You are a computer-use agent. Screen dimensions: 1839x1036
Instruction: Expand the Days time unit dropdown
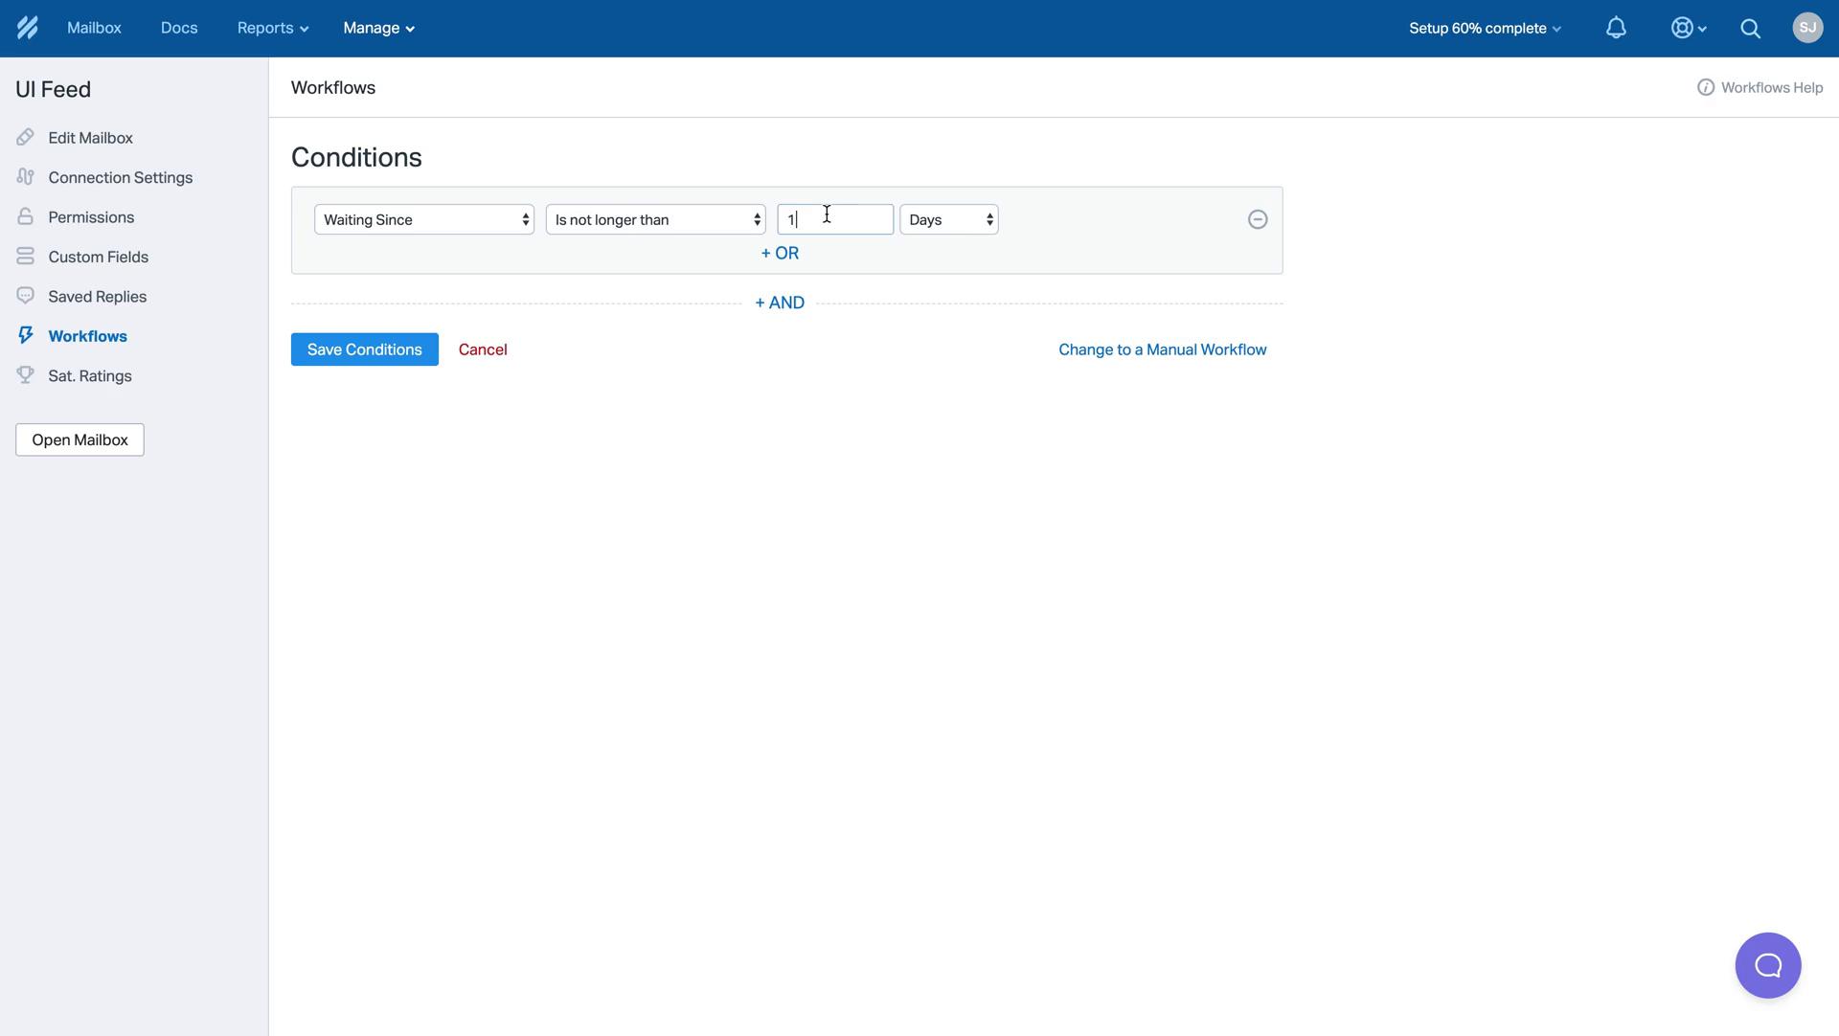948,218
